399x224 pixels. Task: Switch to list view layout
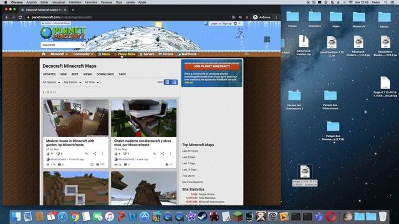tap(175, 82)
